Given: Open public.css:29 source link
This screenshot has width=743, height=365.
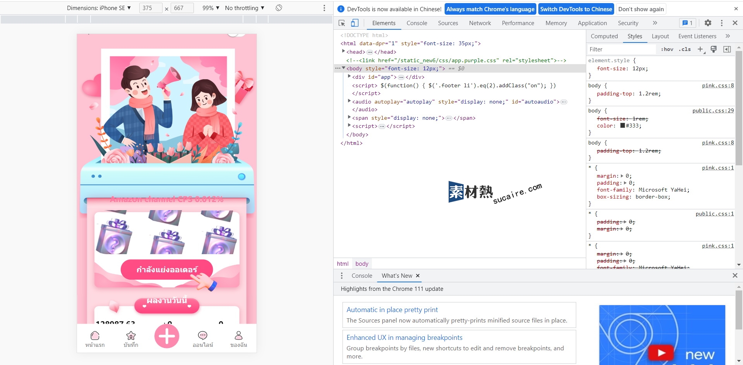Looking at the screenshot, I should [713, 110].
